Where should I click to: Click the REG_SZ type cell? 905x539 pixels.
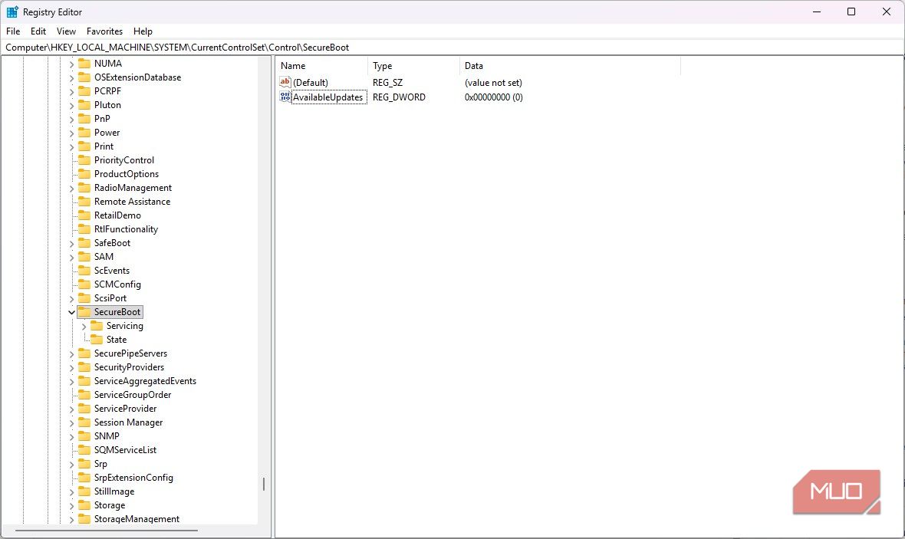click(x=387, y=83)
